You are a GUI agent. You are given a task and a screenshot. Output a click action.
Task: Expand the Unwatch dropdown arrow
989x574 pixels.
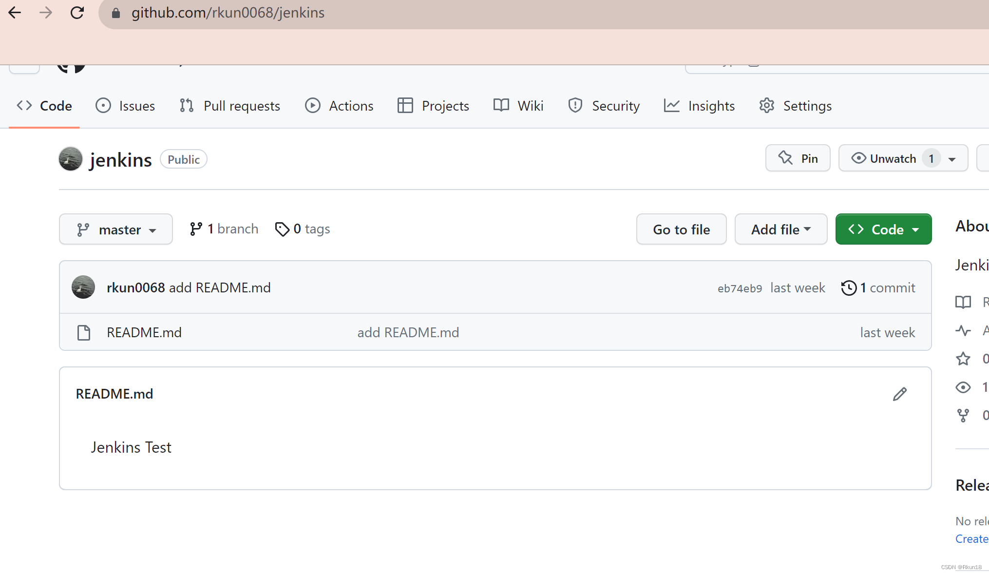(952, 159)
